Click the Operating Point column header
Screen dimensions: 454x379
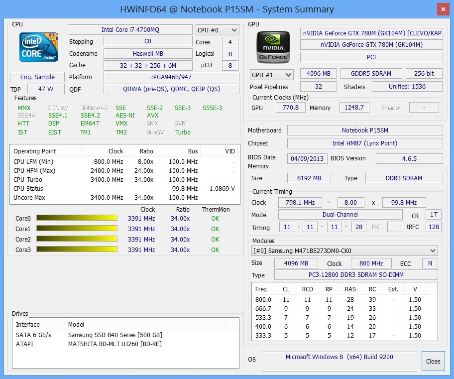click(46, 151)
